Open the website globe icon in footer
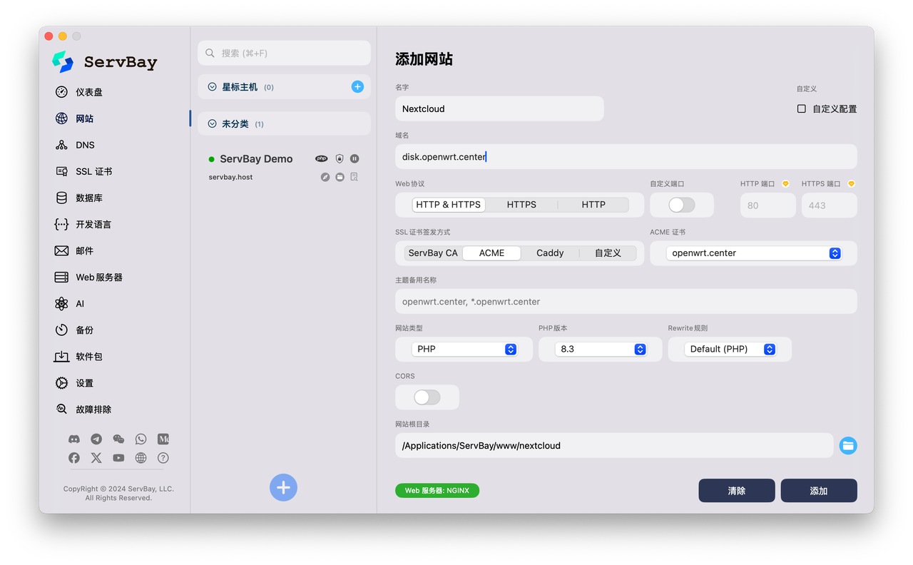 (x=141, y=458)
